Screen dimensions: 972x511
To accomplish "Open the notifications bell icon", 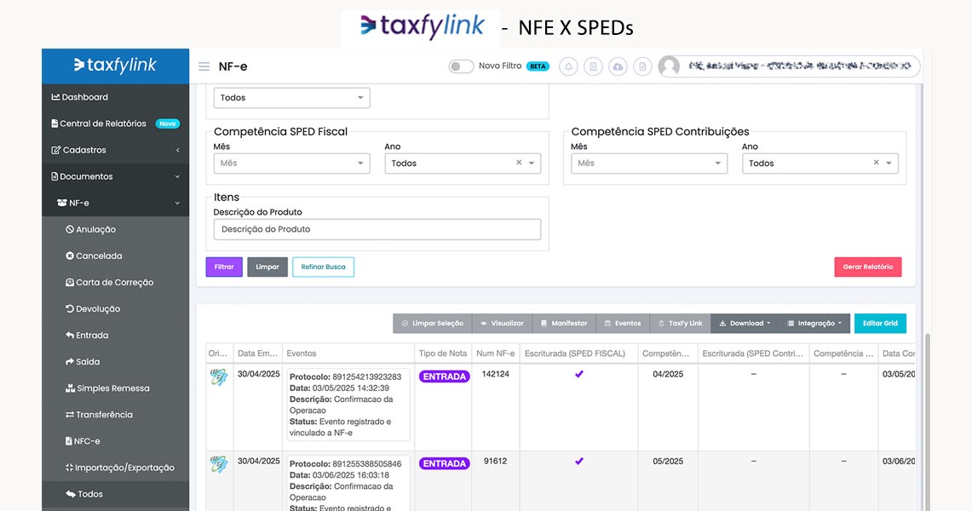I will click(567, 66).
